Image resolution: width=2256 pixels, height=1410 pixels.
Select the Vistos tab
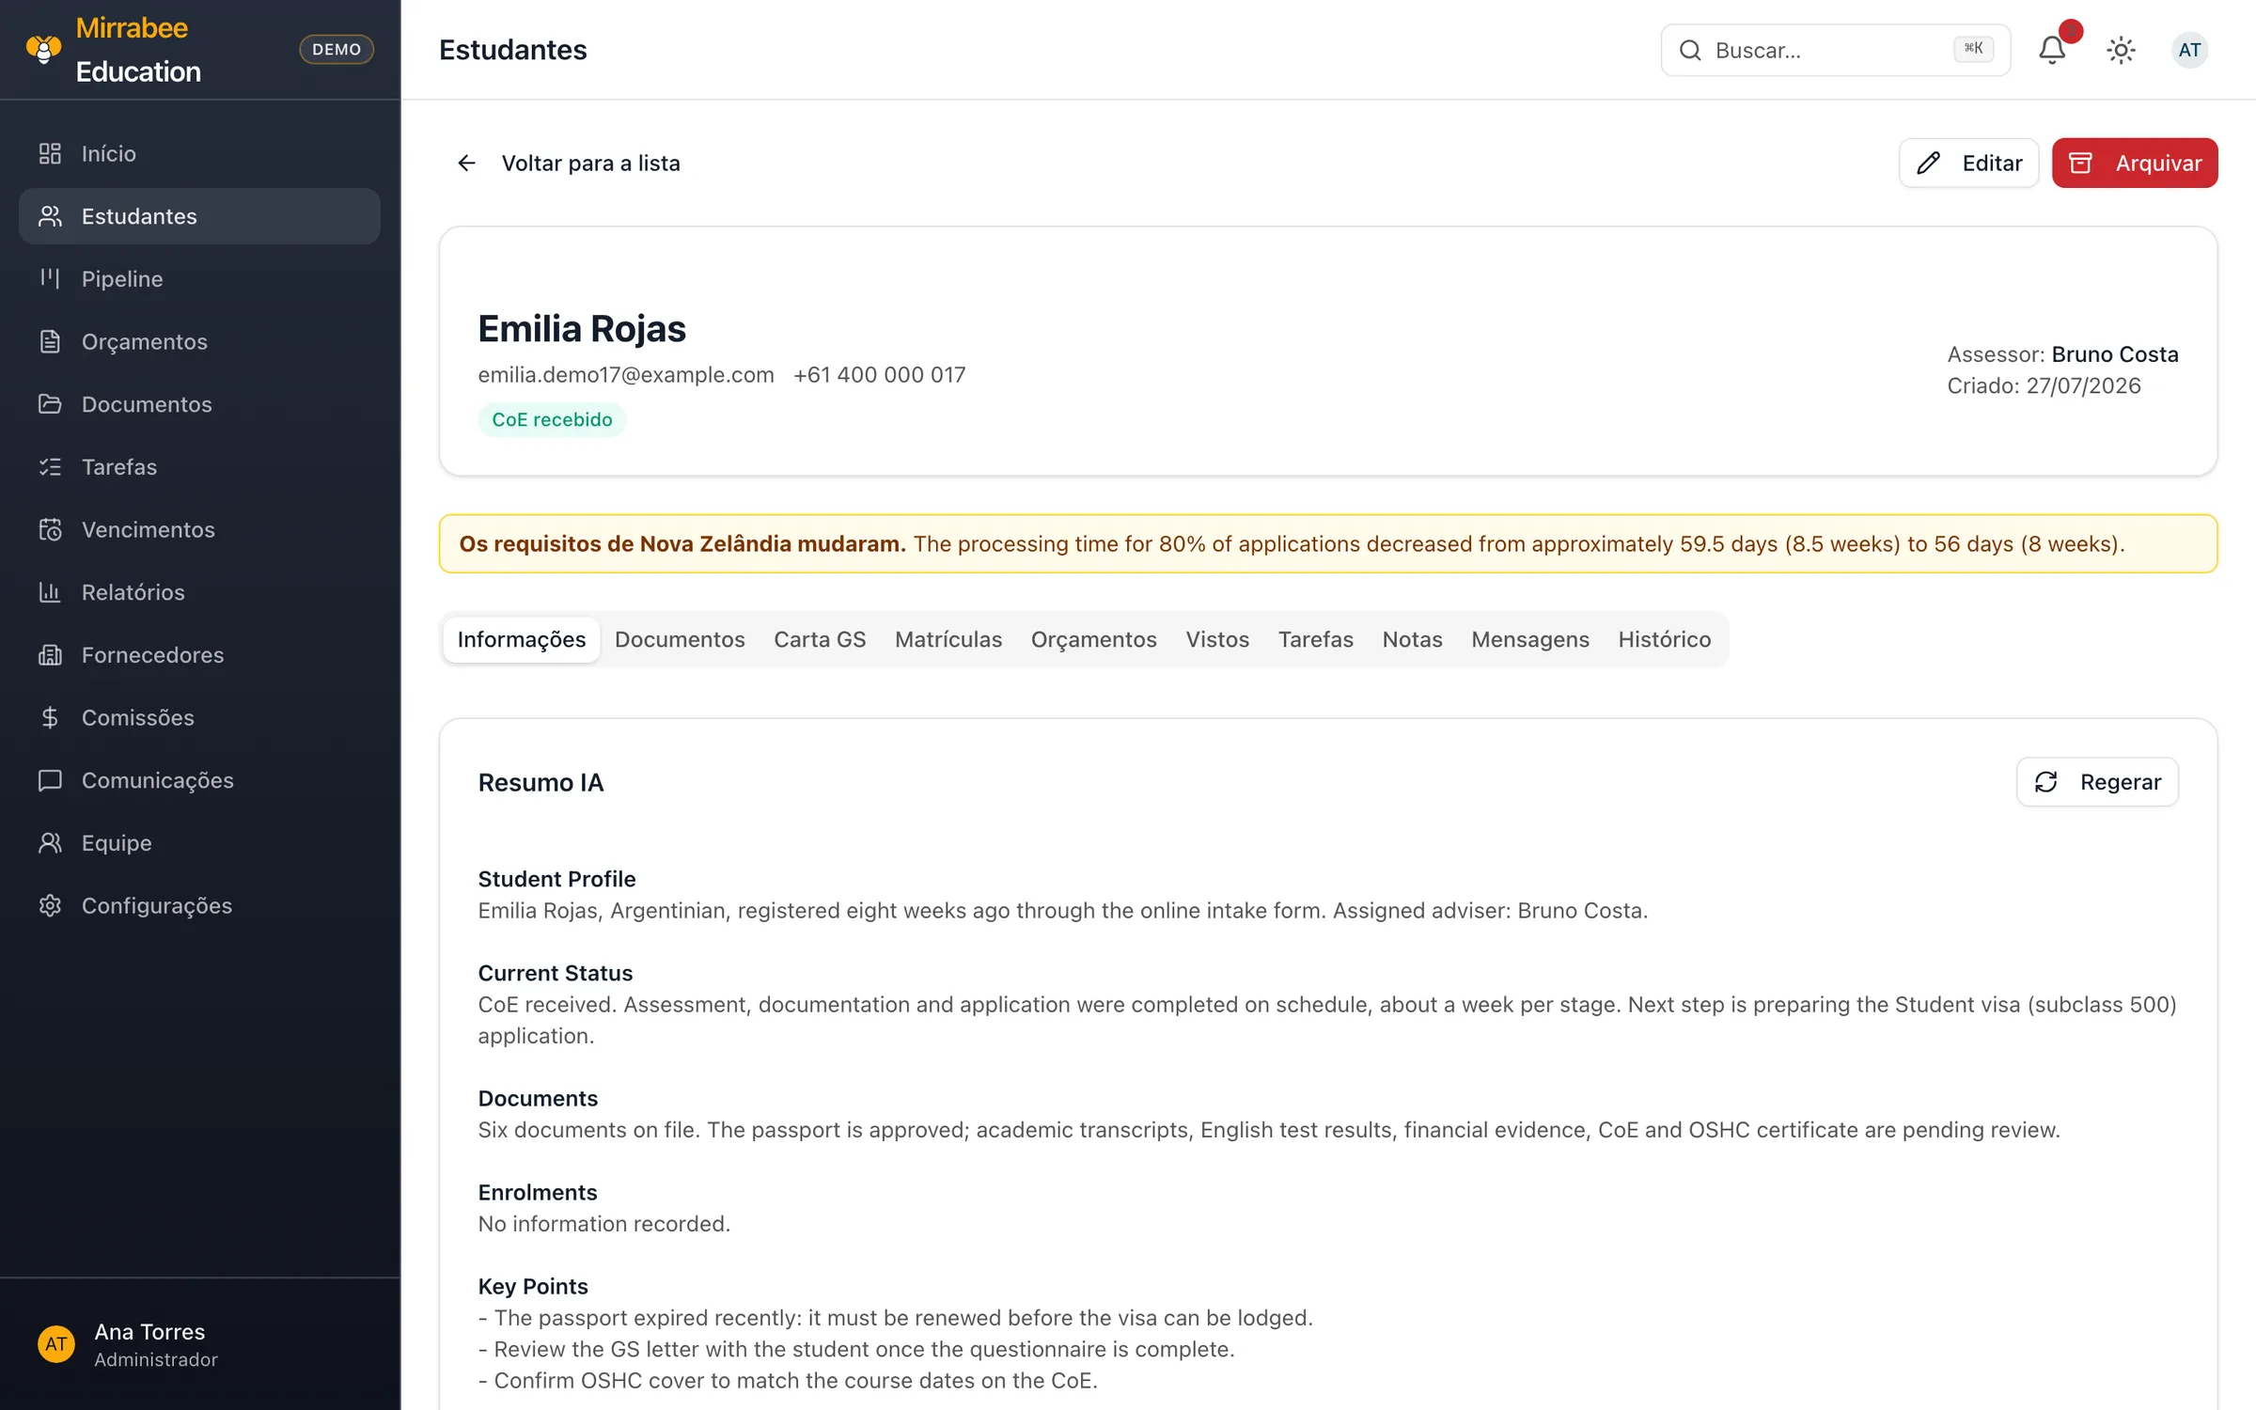1217,639
